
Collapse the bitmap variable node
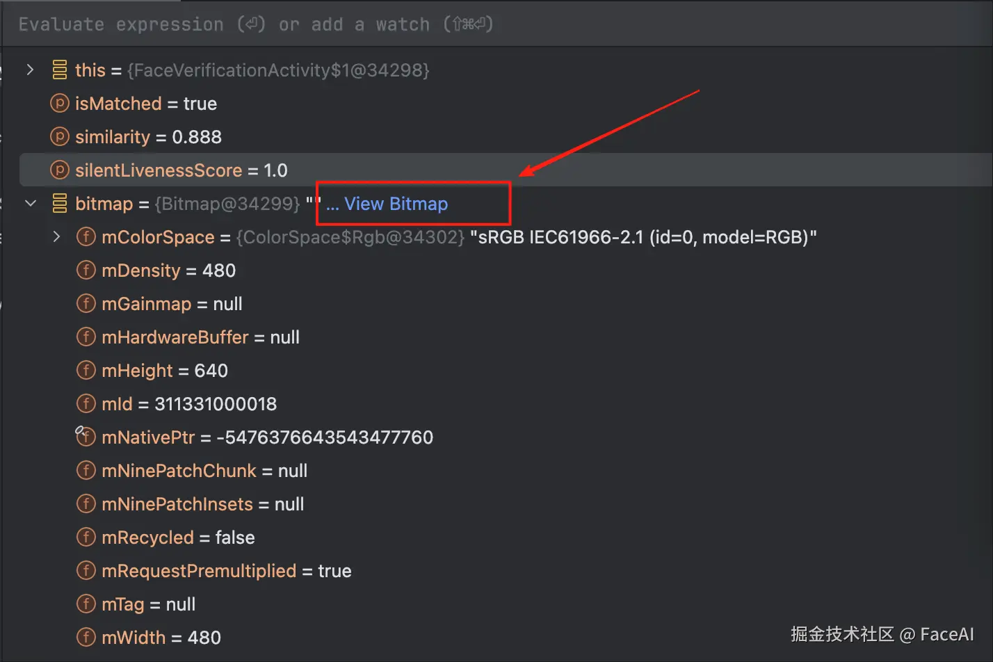(x=30, y=204)
